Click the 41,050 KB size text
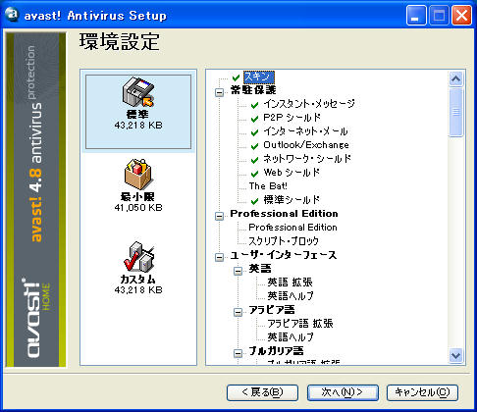This screenshot has width=477, height=412. [x=138, y=208]
